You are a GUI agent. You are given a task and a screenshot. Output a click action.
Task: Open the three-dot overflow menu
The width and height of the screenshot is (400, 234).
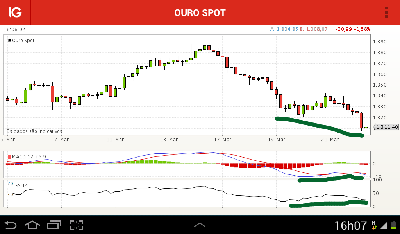tap(386, 12)
